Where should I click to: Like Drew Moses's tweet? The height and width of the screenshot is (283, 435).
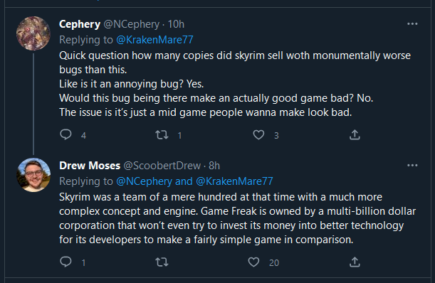click(253, 262)
